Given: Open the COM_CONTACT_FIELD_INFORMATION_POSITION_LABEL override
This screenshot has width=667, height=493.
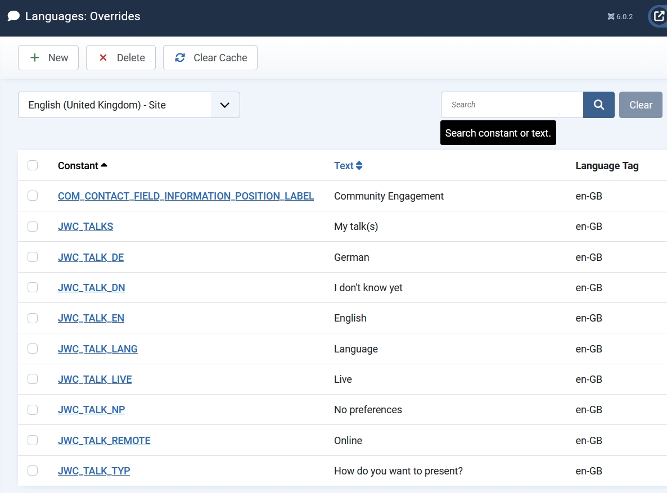Looking at the screenshot, I should [186, 196].
